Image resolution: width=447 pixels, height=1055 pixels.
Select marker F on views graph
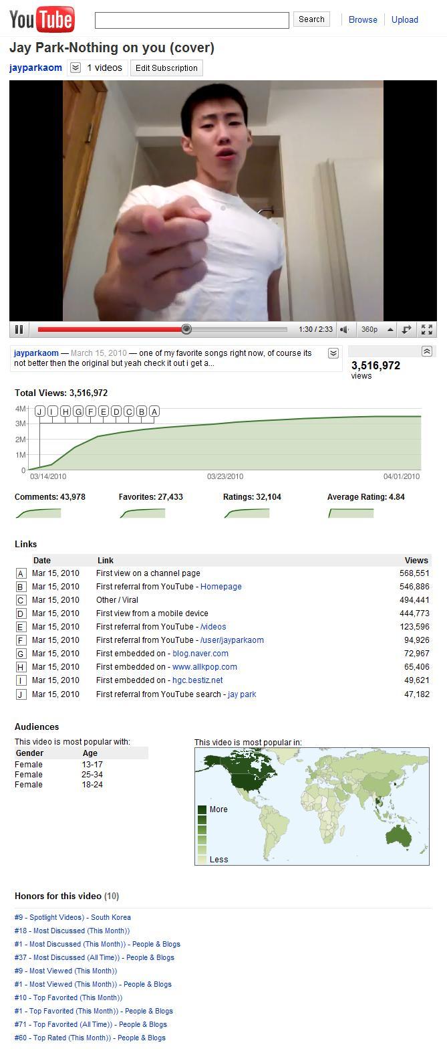pos(91,411)
